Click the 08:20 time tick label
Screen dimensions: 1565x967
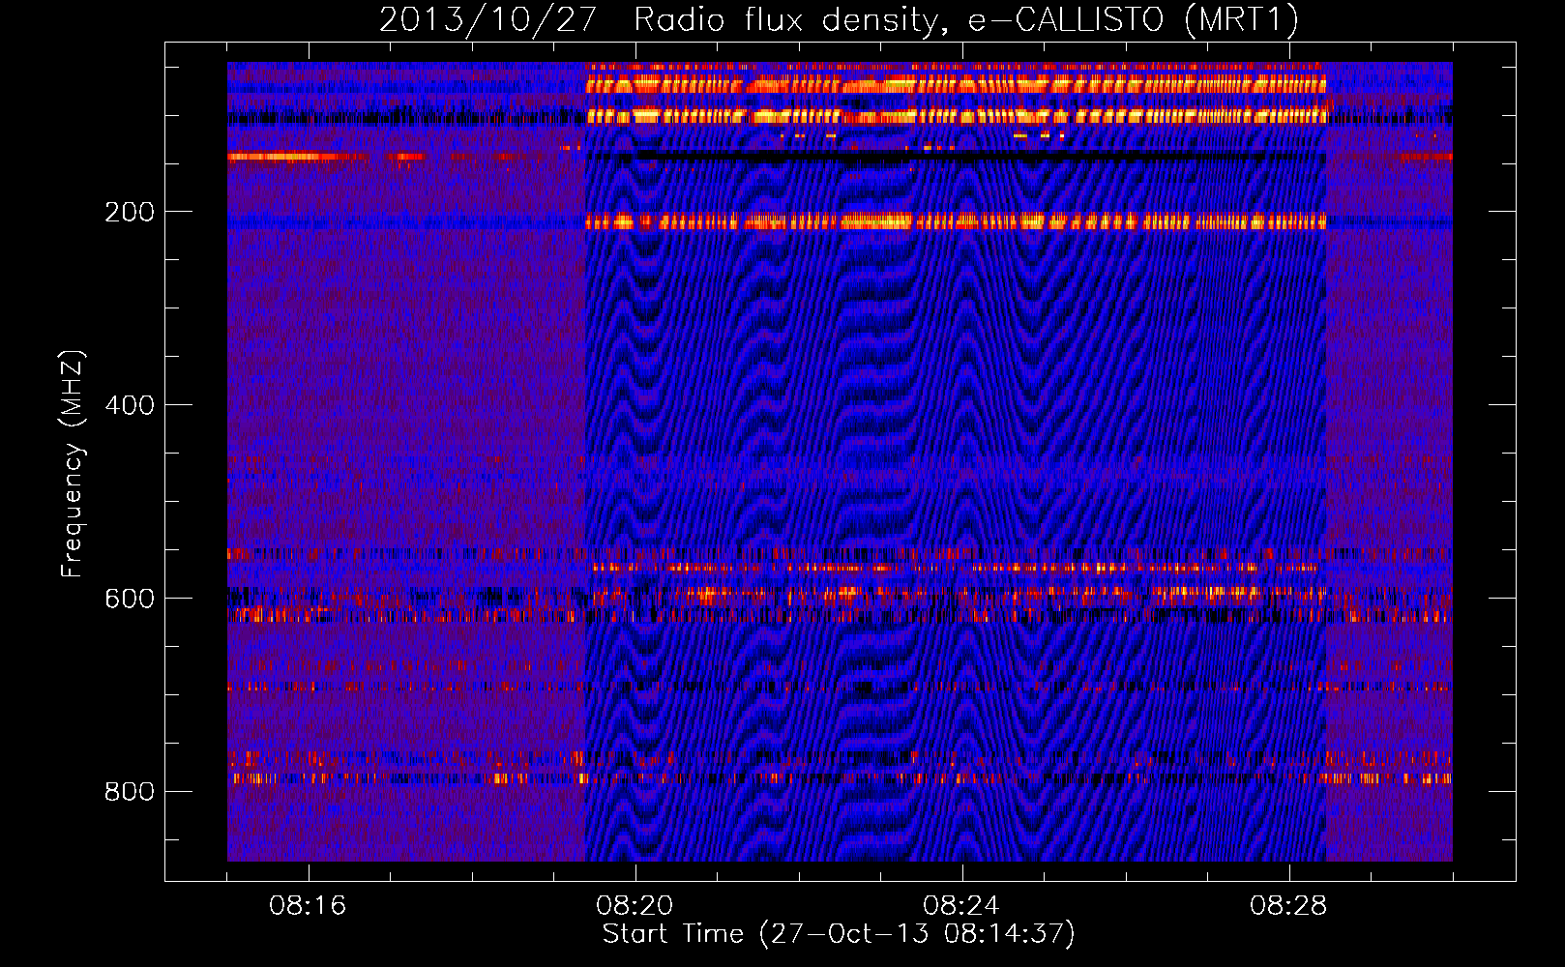pos(635,906)
